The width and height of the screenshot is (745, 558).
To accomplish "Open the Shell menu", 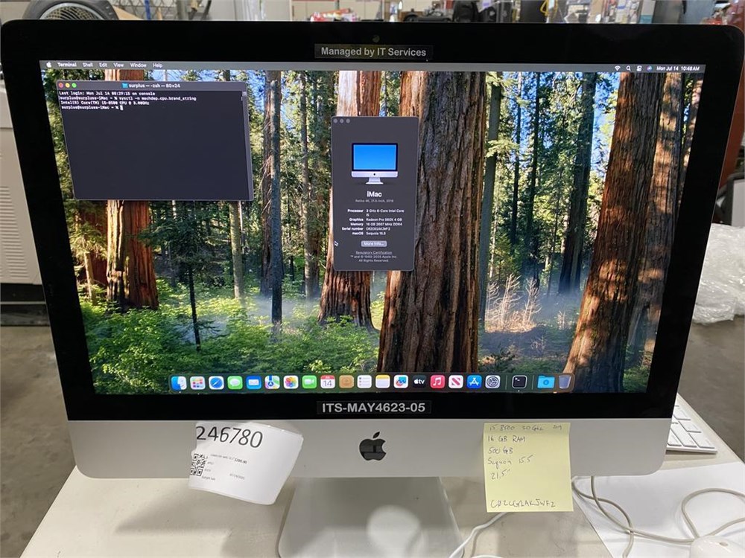I will click(88, 65).
